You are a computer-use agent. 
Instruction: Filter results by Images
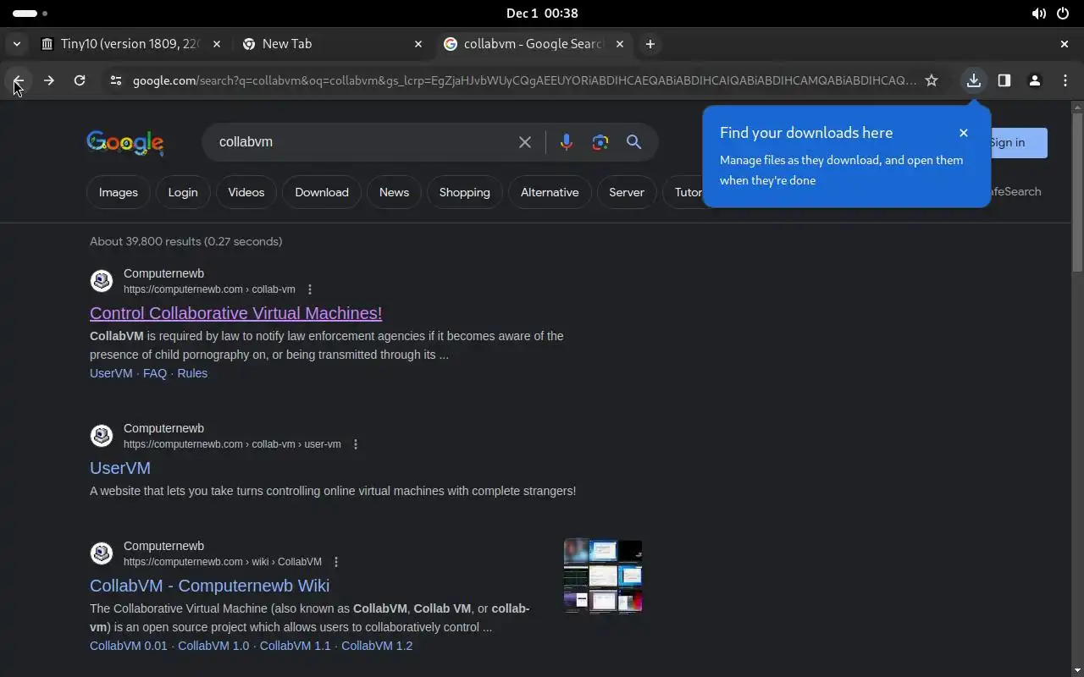click(119, 192)
